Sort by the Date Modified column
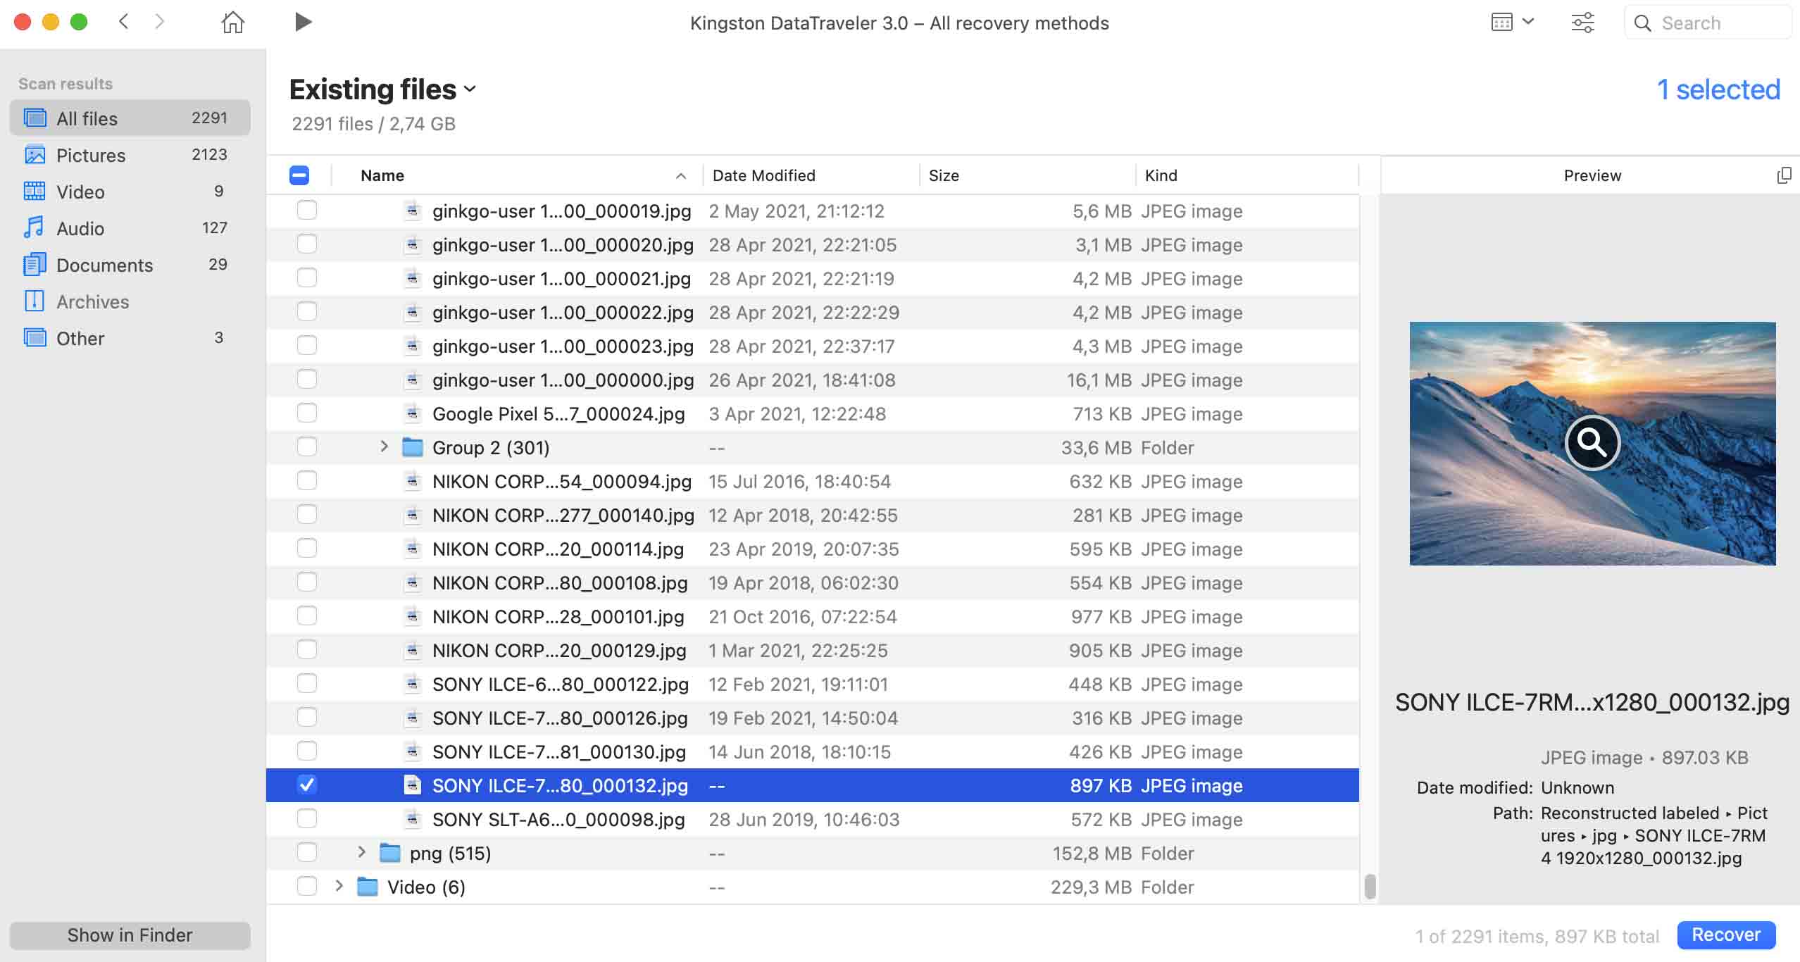Viewport: 1800px width, 962px height. click(763, 175)
